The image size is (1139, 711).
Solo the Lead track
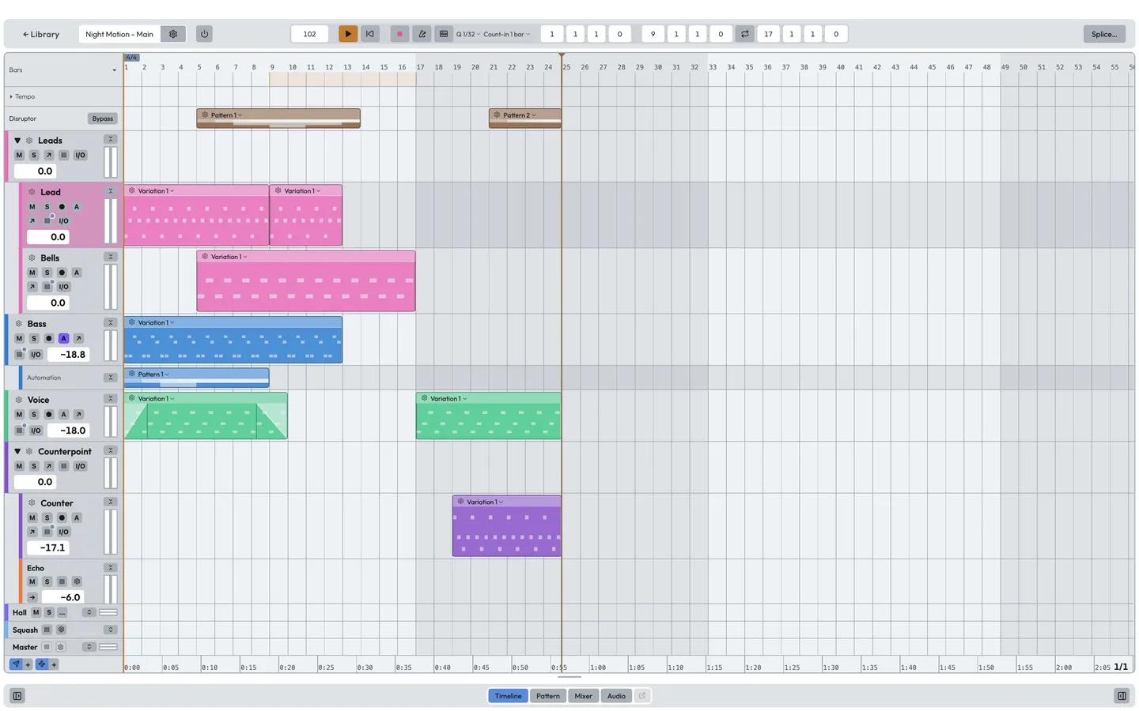(47, 207)
